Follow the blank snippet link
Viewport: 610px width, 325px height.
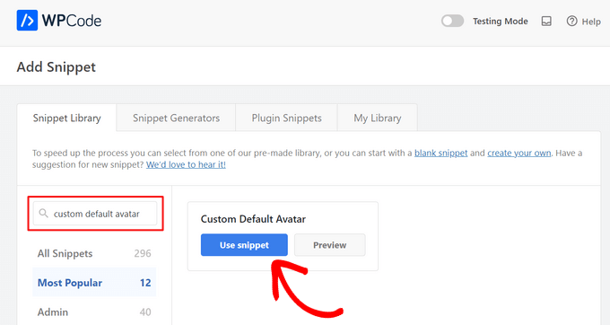440,153
